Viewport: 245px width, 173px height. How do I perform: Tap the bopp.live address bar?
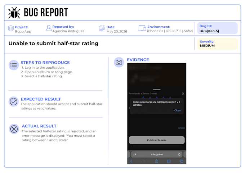[x=157, y=154]
